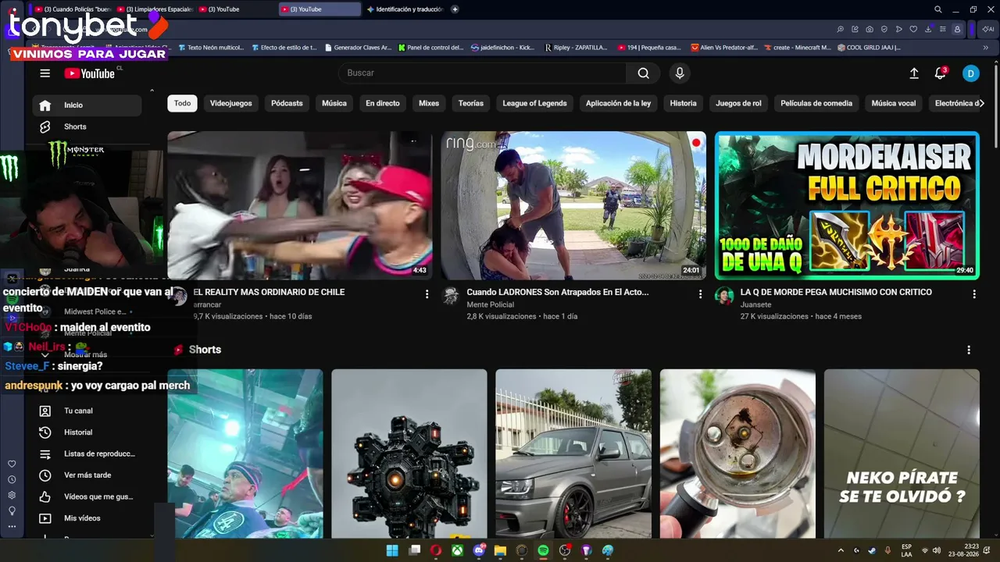Click the Windows Start button
The image size is (1000, 562).
click(x=392, y=550)
